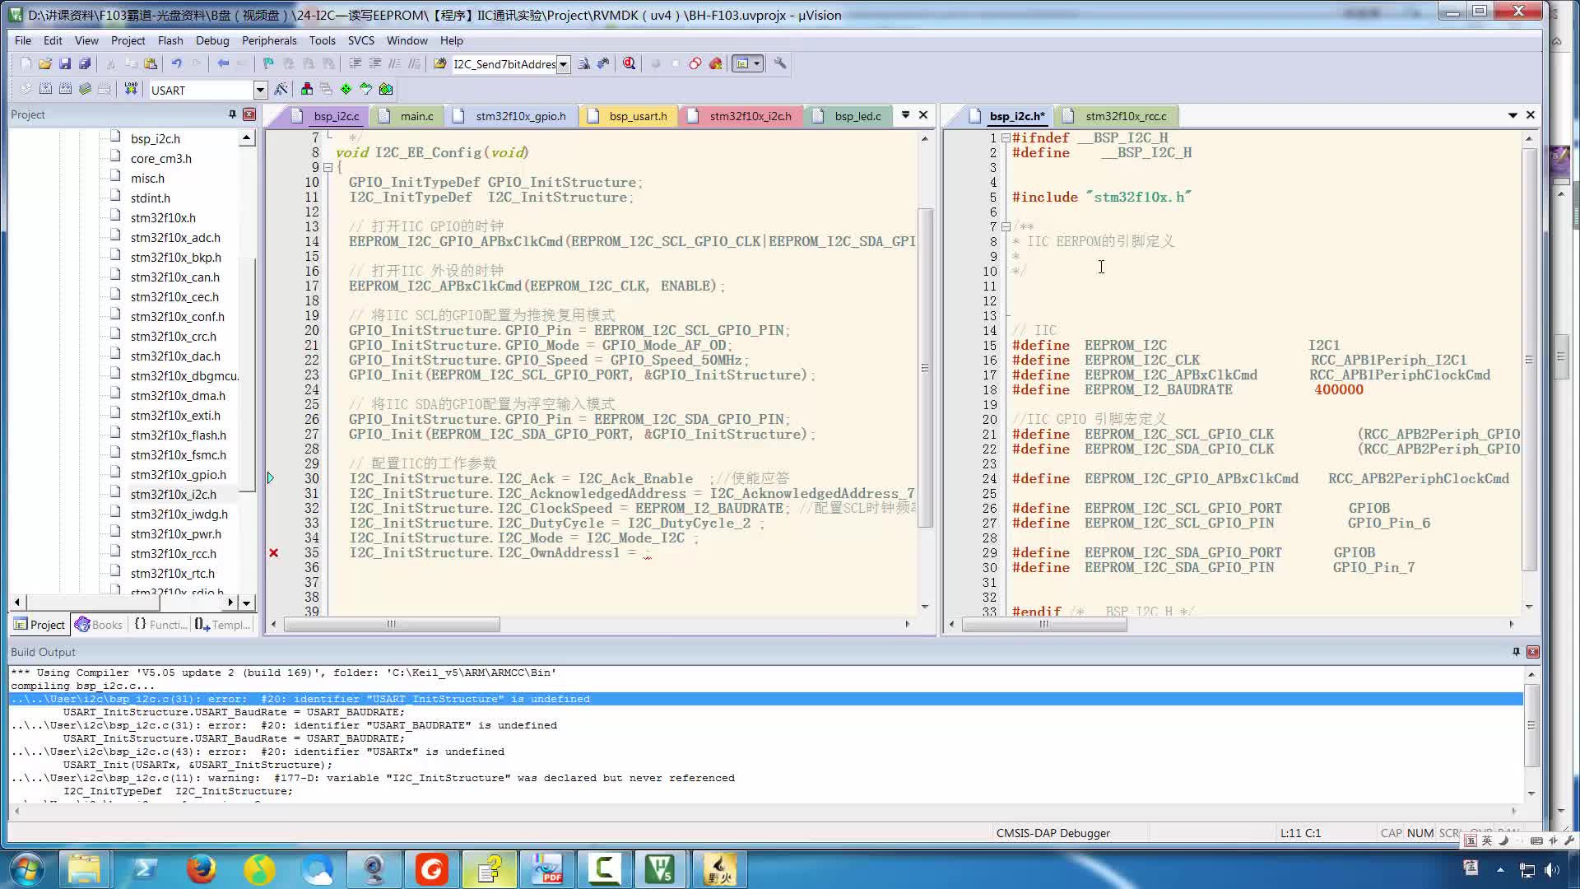Switch to the bsp_usart.h tab

(x=629, y=116)
